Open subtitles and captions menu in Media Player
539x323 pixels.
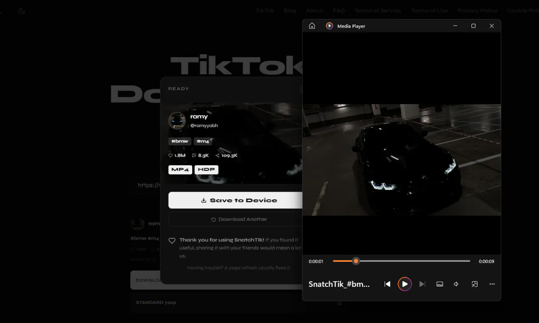[440, 284]
